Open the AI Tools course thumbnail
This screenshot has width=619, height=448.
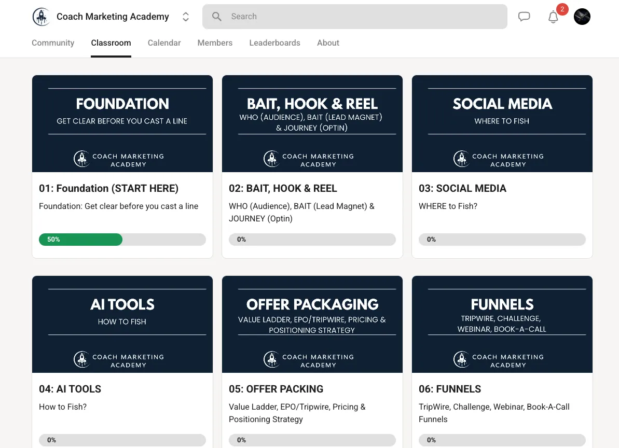(x=122, y=324)
